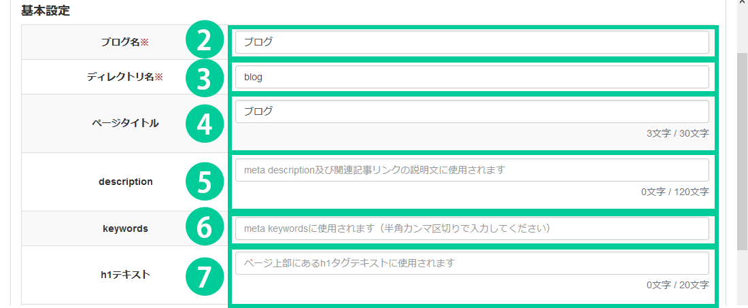Image resolution: width=748 pixels, height=308 pixels.
Task: Click the green number 7 badge
Action: tap(204, 275)
